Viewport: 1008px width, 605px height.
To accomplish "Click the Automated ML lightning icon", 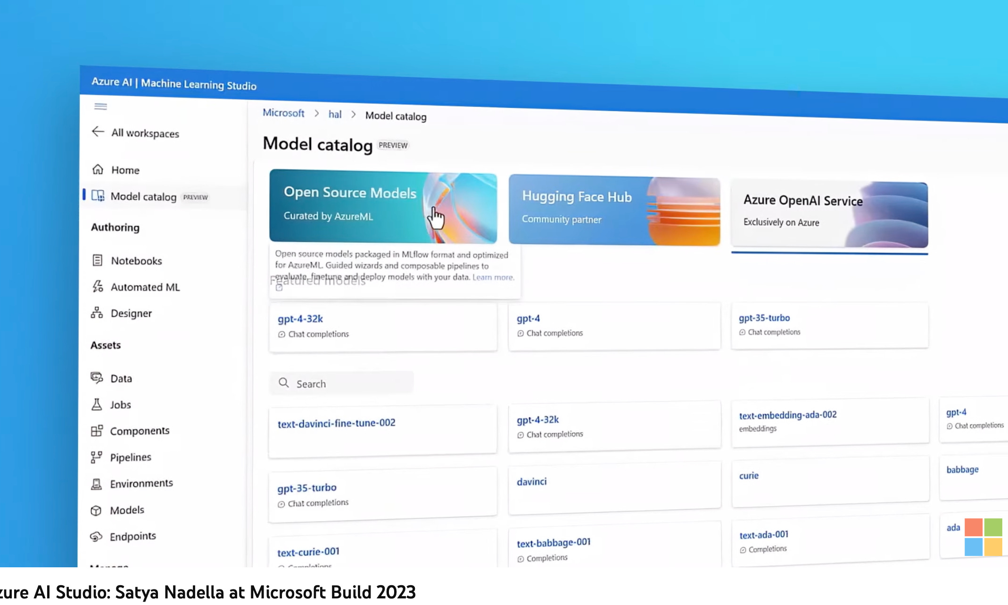I will [97, 286].
